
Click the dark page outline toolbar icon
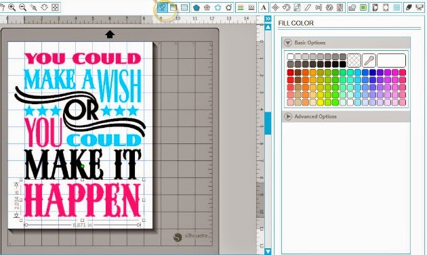pos(375,7)
